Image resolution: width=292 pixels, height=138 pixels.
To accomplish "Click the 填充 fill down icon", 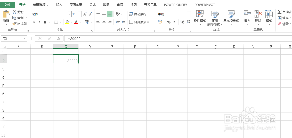I will pos(280,18).
